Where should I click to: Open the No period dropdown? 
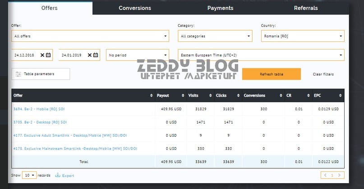[x=138, y=55]
